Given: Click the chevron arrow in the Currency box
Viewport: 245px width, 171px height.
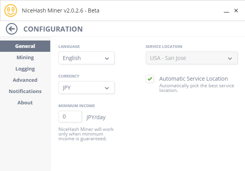Looking at the screenshot, I should 107,88.
